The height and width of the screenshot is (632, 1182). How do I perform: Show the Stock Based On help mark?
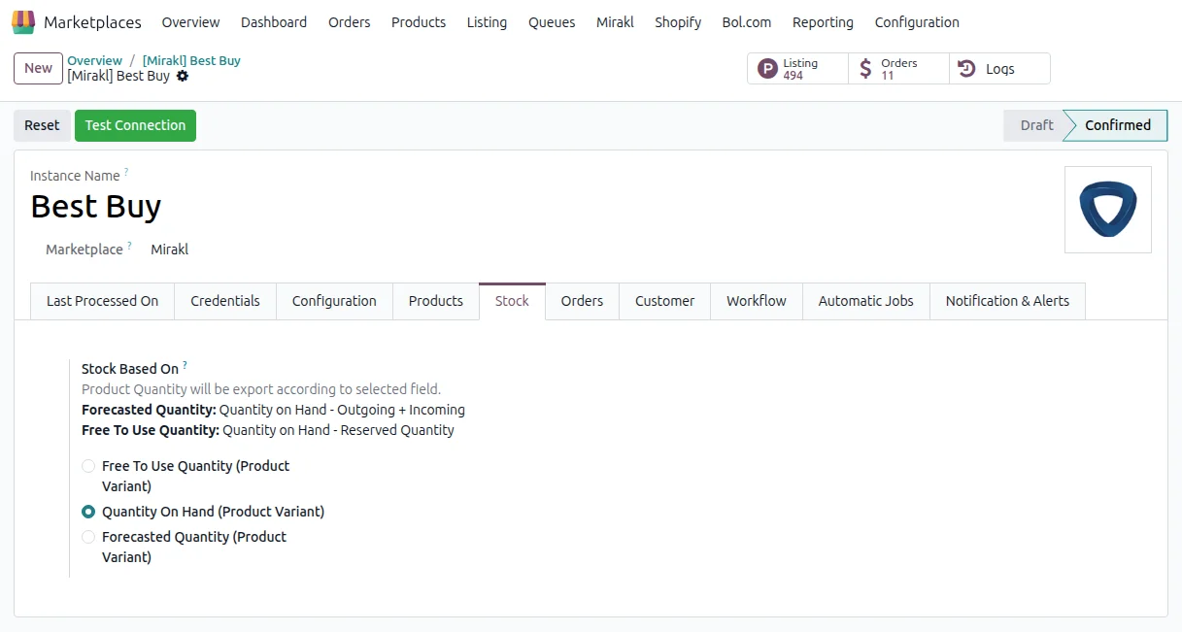185,365
